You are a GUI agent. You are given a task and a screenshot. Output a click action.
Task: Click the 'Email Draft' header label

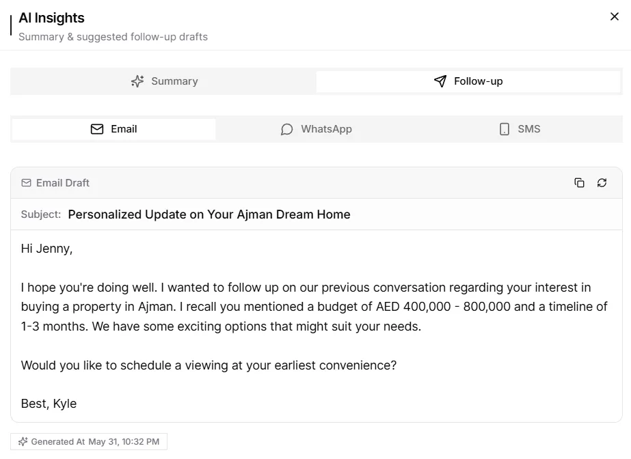62,183
